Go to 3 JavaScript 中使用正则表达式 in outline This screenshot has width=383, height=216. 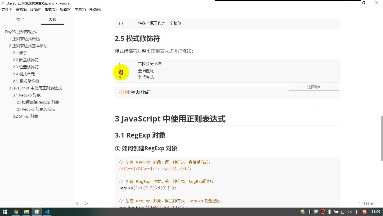pyautogui.click(x=35, y=88)
